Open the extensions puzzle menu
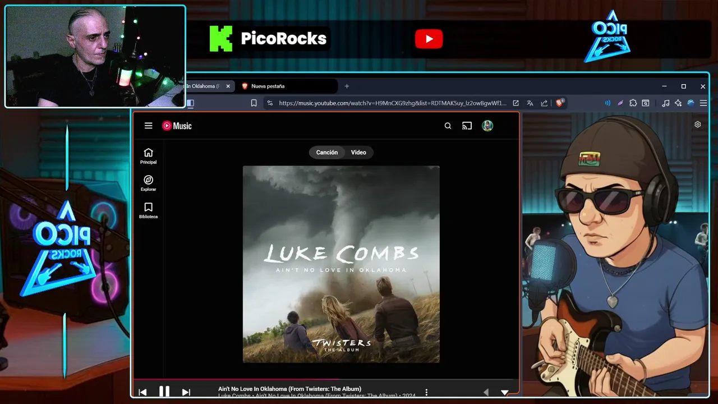This screenshot has height=404, width=718. 633,103
